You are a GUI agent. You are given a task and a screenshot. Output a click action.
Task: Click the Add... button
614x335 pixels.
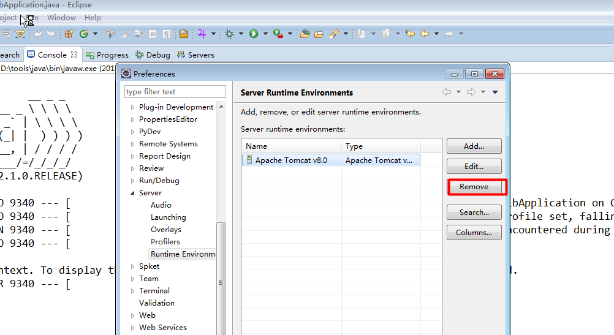[x=474, y=146]
